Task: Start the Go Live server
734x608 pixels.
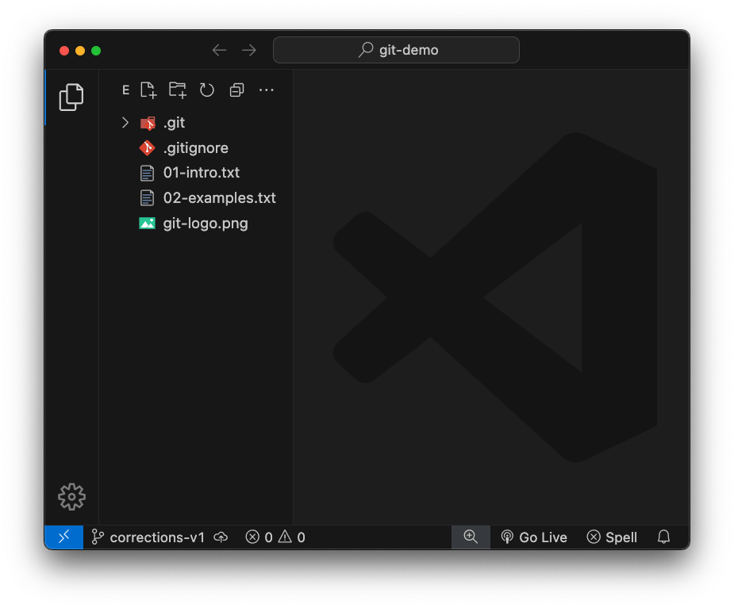Action: 534,537
